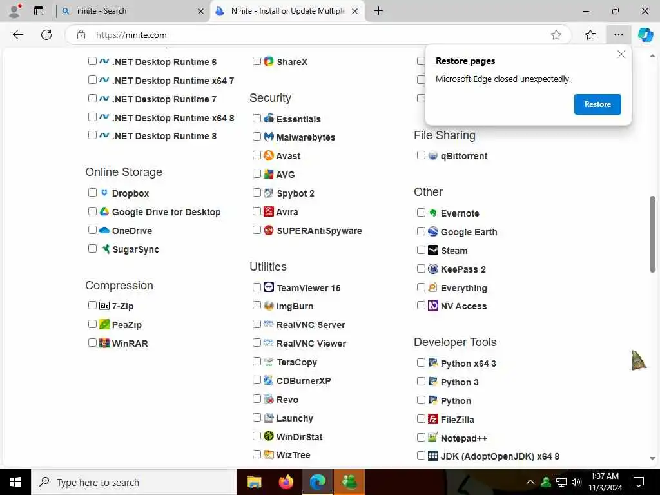
Task: Click the volume speaker tray icon
Action: pyautogui.click(x=576, y=482)
